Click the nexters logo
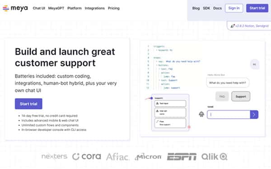The height and width of the screenshot is (169, 271). tap(54, 156)
